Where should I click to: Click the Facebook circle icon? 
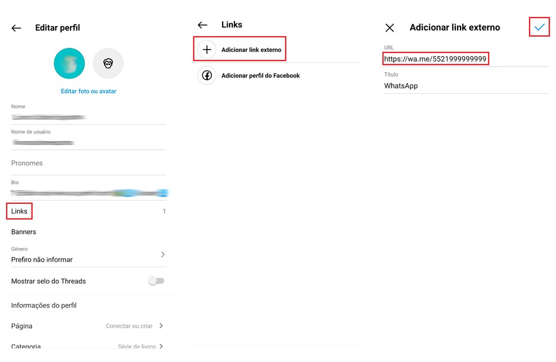(x=206, y=75)
